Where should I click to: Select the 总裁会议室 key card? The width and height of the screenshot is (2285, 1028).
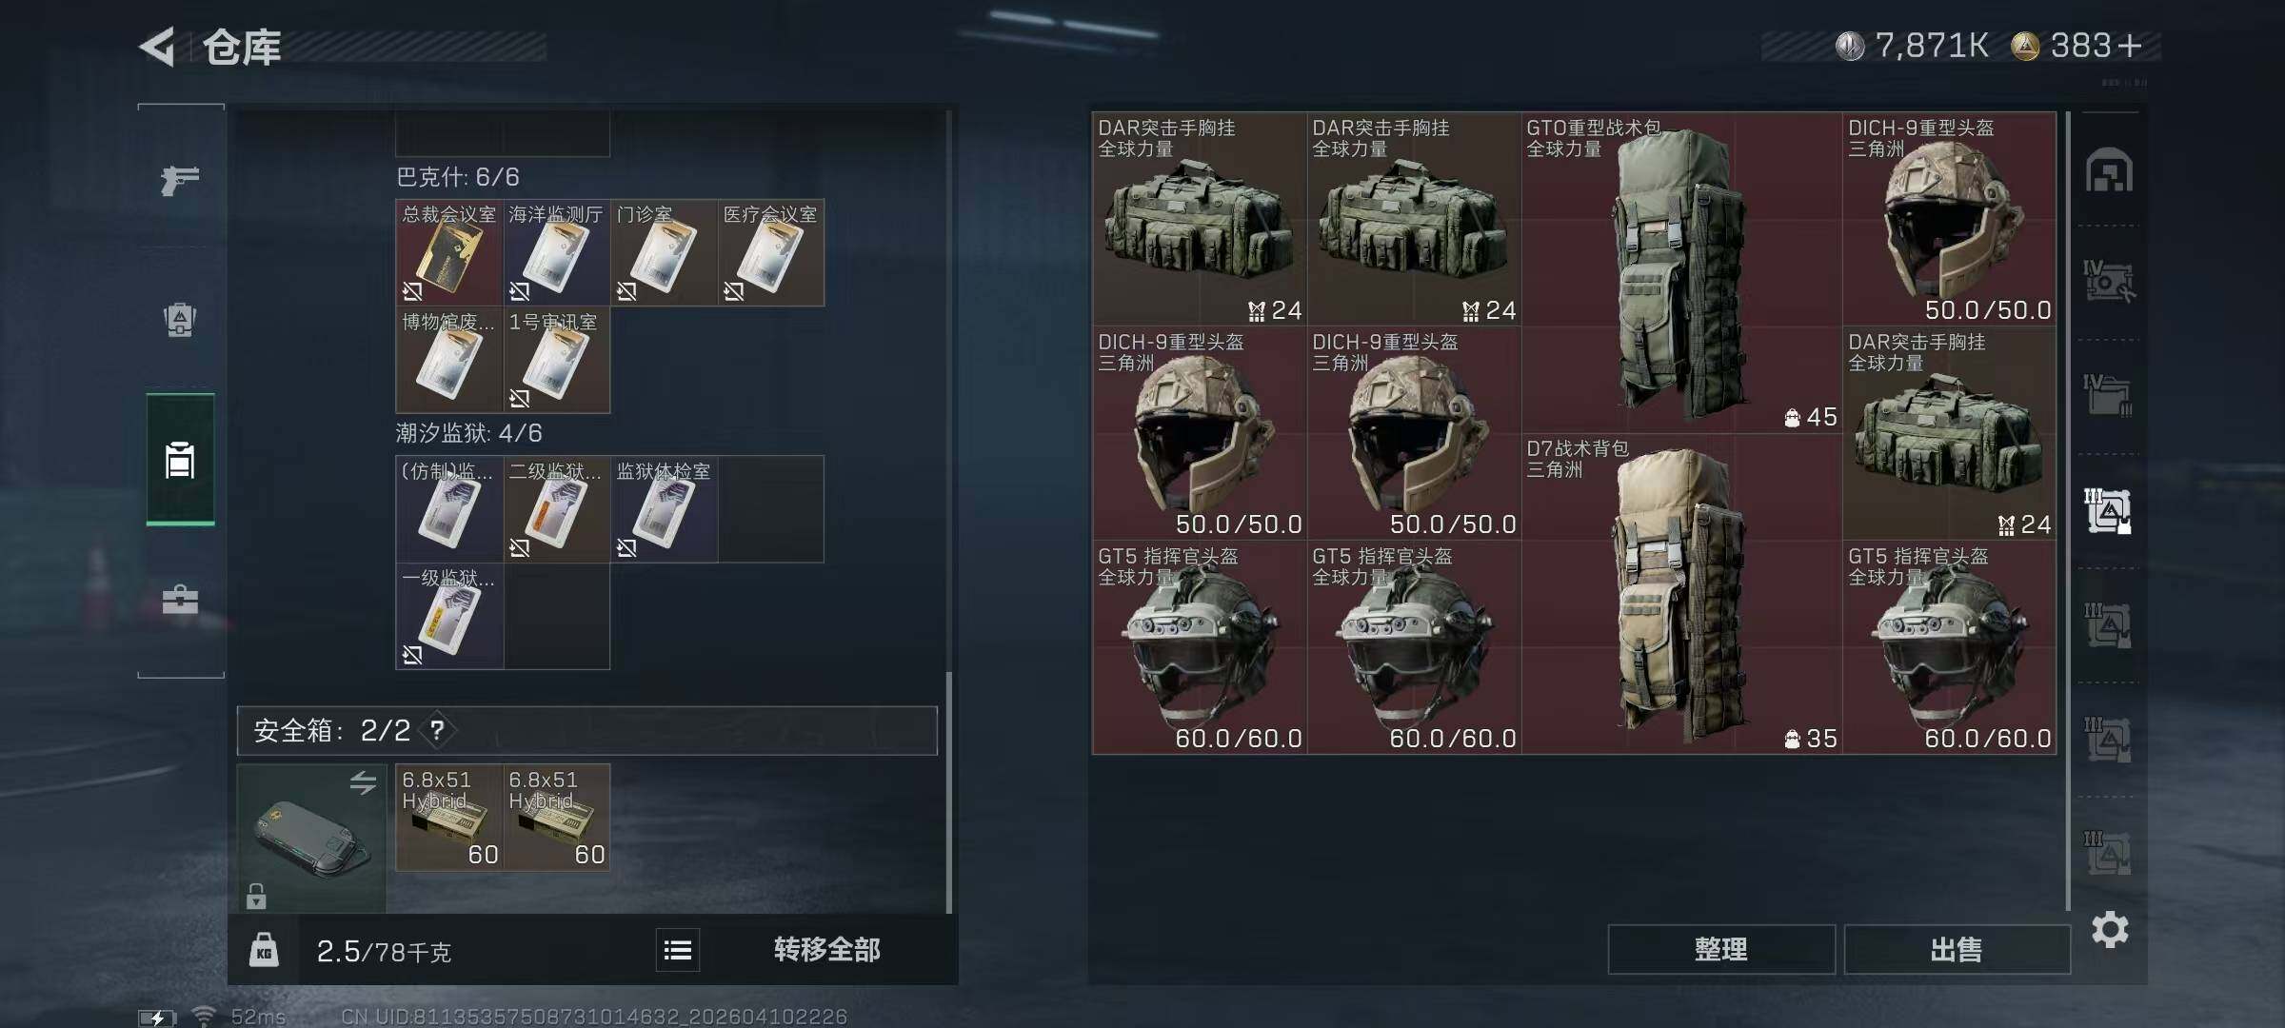[x=449, y=252]
